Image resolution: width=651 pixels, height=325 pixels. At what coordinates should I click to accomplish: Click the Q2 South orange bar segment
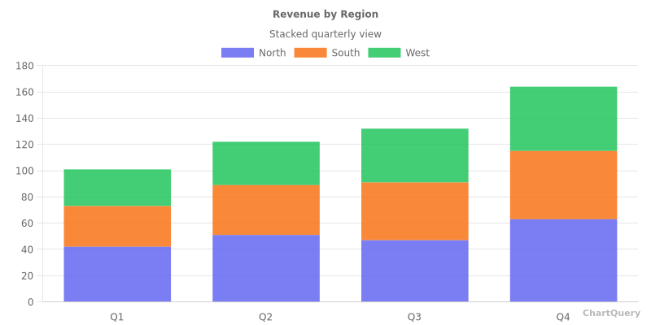(x=266, y=210)
